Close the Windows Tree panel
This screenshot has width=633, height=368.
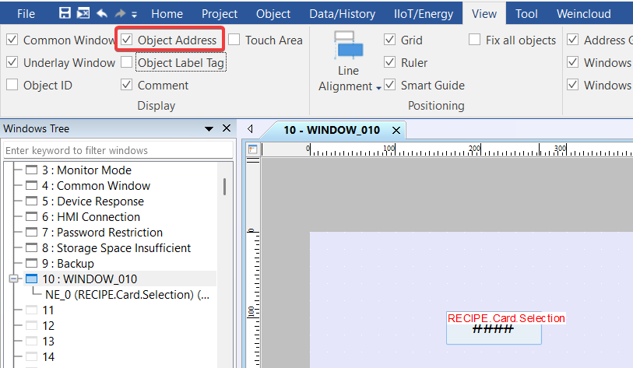227,128
